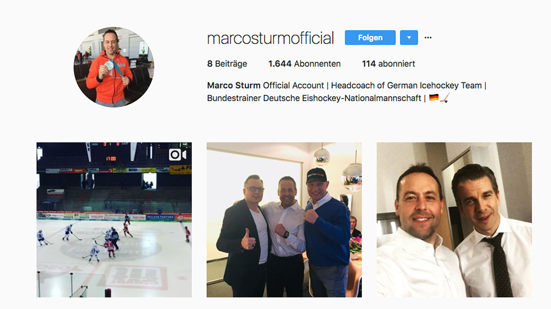Open the 1.644 Abonnenten followers list
The width and height of the screenshot is (551, 309).
pyautogui.click(x=304, y=64)
